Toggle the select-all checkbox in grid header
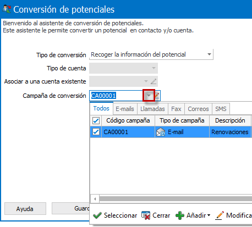The height and width of the screenshot is (227, 252). pyautogui.click(x=96, y=121)
